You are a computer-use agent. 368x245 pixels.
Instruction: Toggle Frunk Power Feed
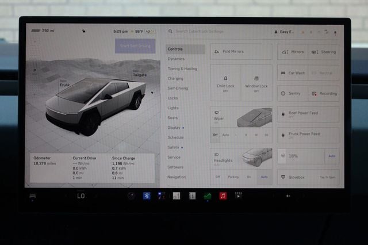(x=308, y=135)
